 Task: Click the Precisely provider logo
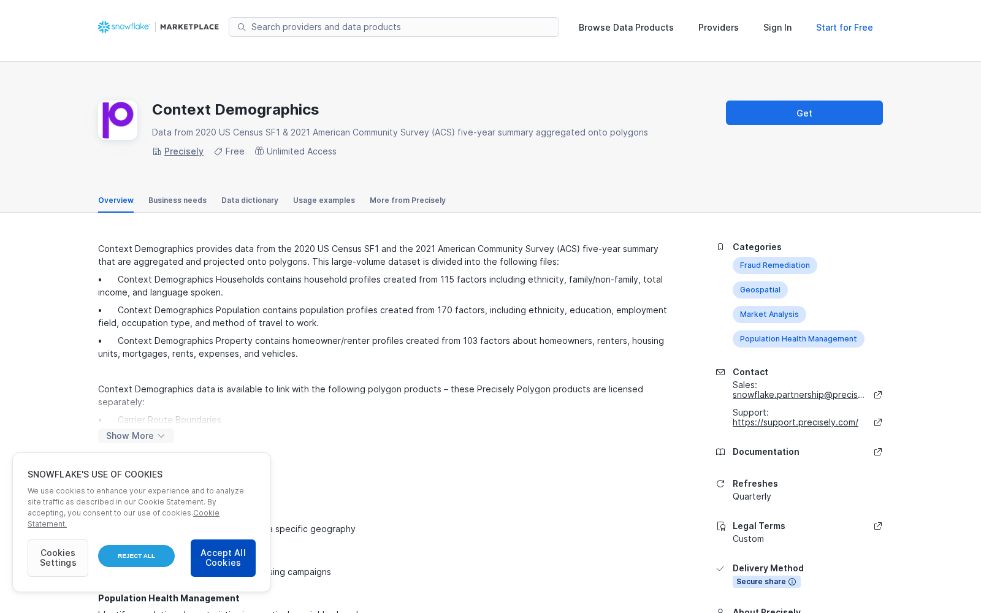(x=118, y=120)
